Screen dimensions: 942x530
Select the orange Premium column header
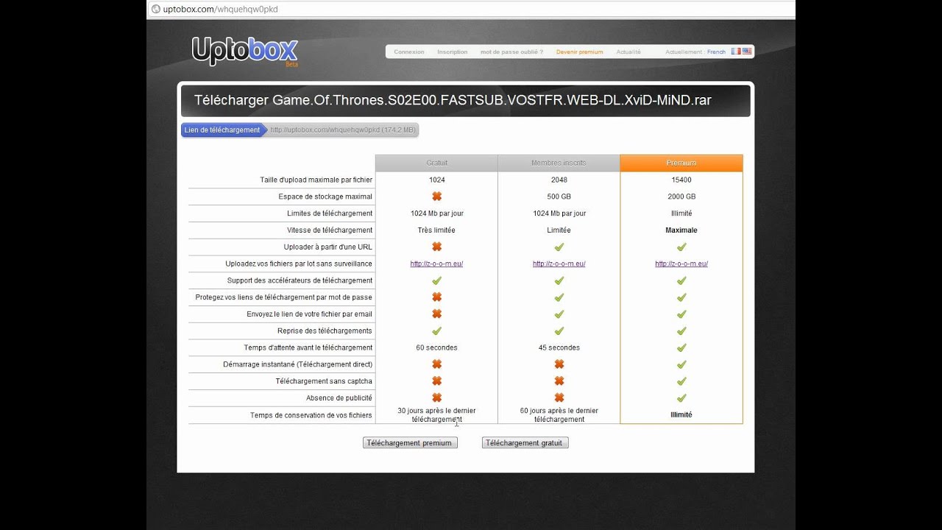[681, 163]
